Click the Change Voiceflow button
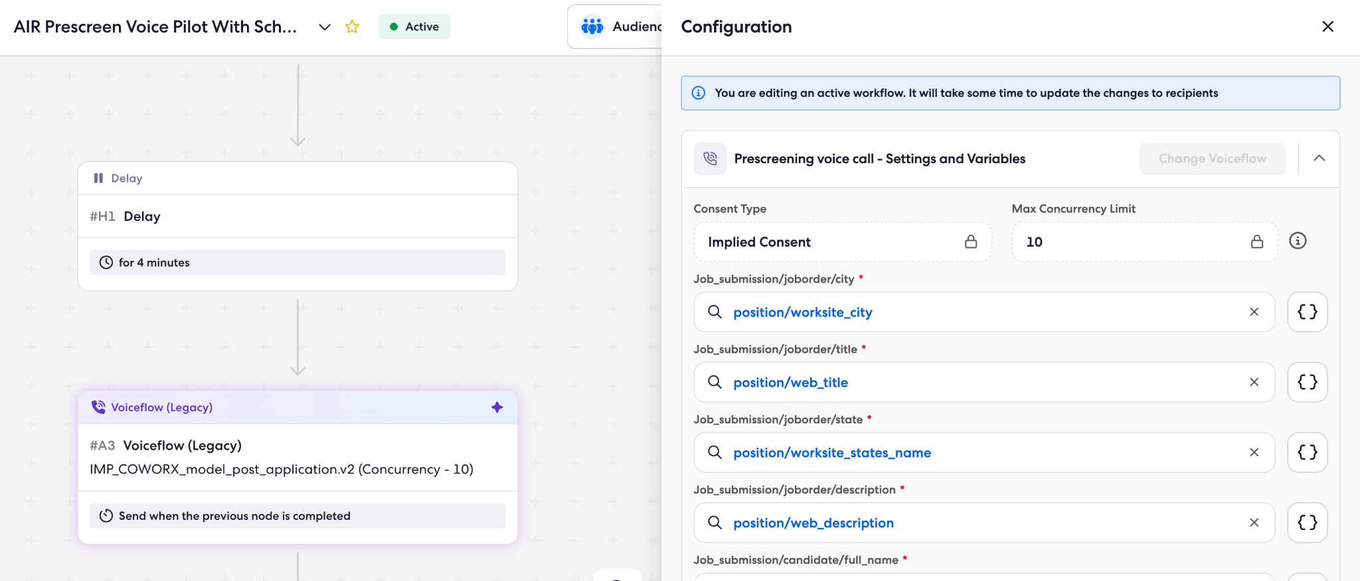 1213,159
